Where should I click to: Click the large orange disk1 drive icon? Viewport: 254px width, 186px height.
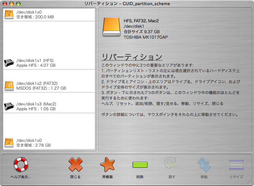coord(111,27)
